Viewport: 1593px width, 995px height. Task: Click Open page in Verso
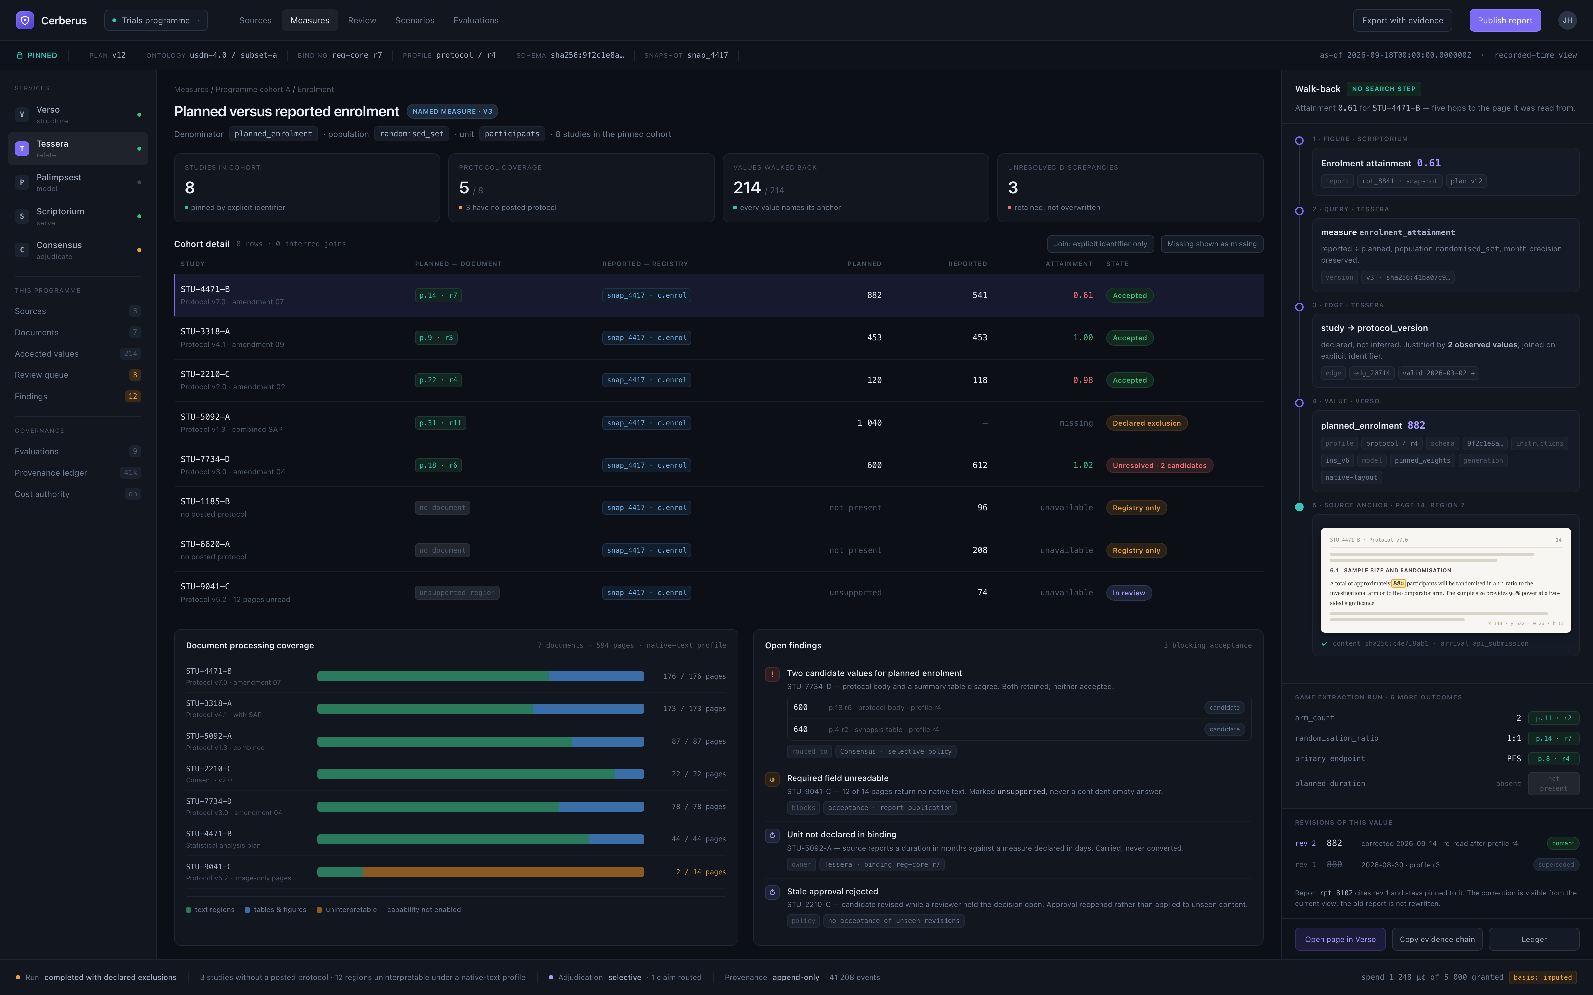[1340, 939]
